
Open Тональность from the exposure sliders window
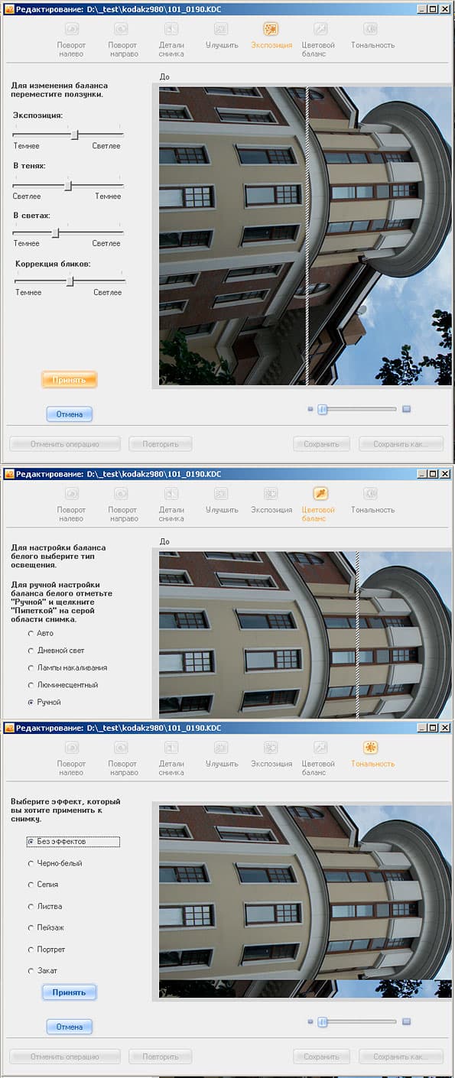pyautogui.click(x=370, y=29)
